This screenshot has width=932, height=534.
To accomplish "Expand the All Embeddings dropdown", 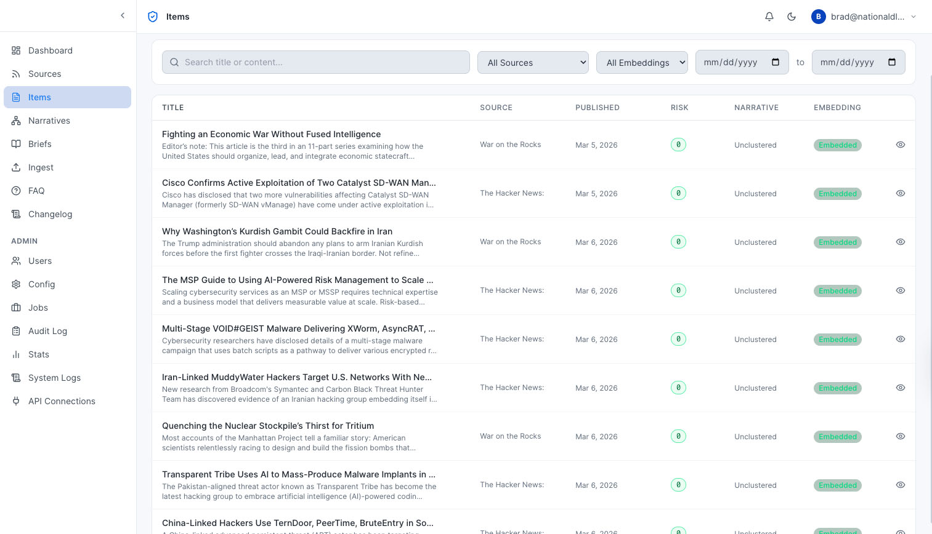I will 641,63.
